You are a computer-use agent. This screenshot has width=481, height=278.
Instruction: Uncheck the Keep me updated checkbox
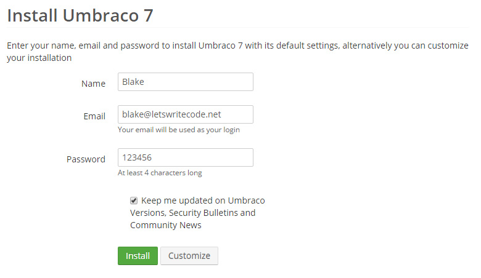134,201
